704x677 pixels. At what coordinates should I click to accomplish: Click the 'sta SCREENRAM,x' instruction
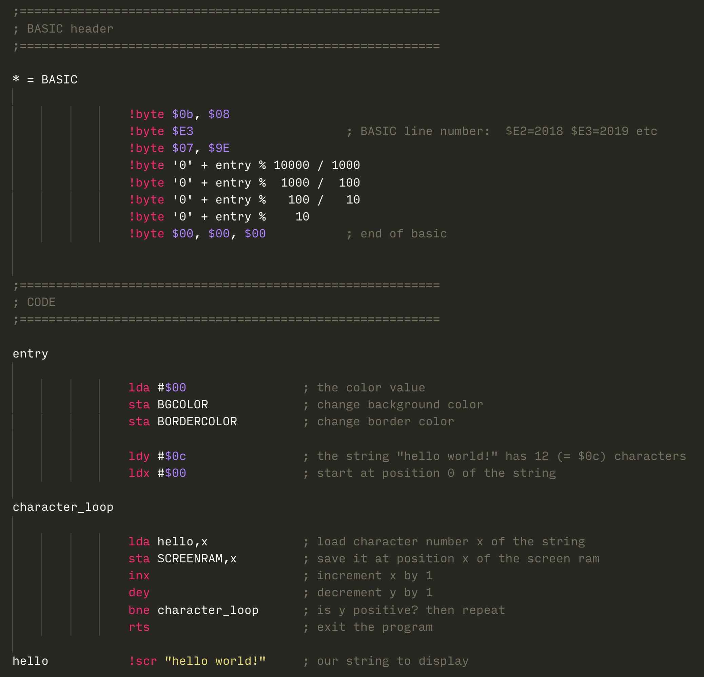[x=183, y=558]
